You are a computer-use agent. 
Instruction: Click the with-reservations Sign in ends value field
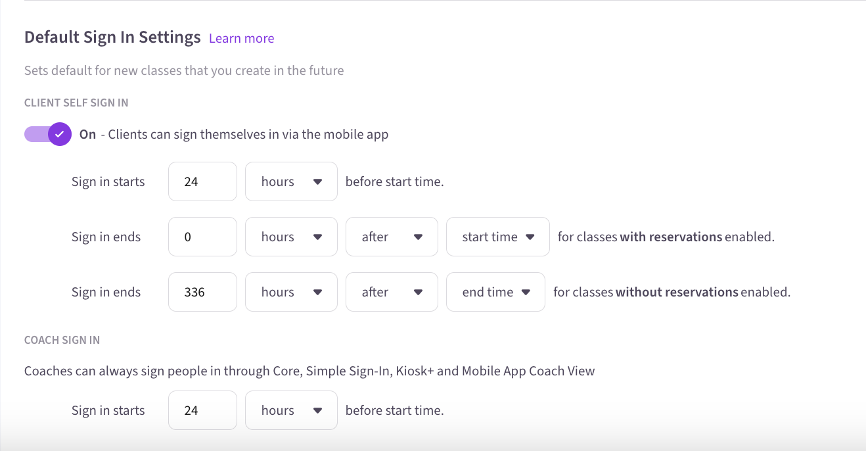coord(202,237)
